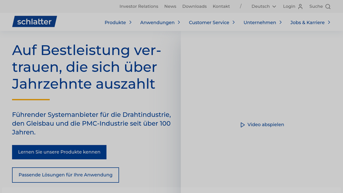Open the Kontakt page

coord(221,7)
